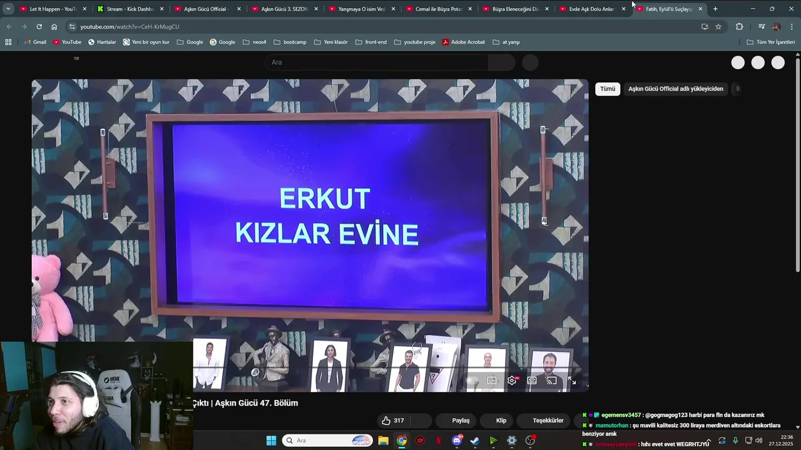
Task: Expand youtube proje bookmark folder
Action: tap(415, 42)
